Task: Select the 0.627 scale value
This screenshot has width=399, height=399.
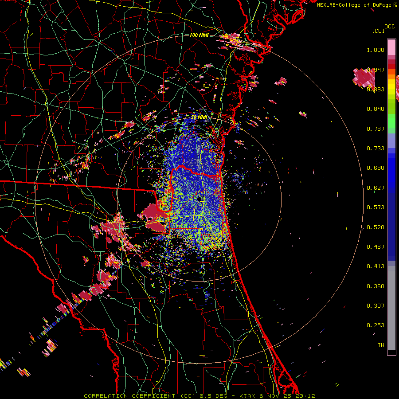Action: 376,188
